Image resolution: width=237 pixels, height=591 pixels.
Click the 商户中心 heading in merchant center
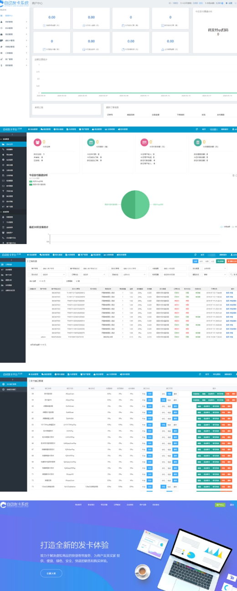pos(37,3)
